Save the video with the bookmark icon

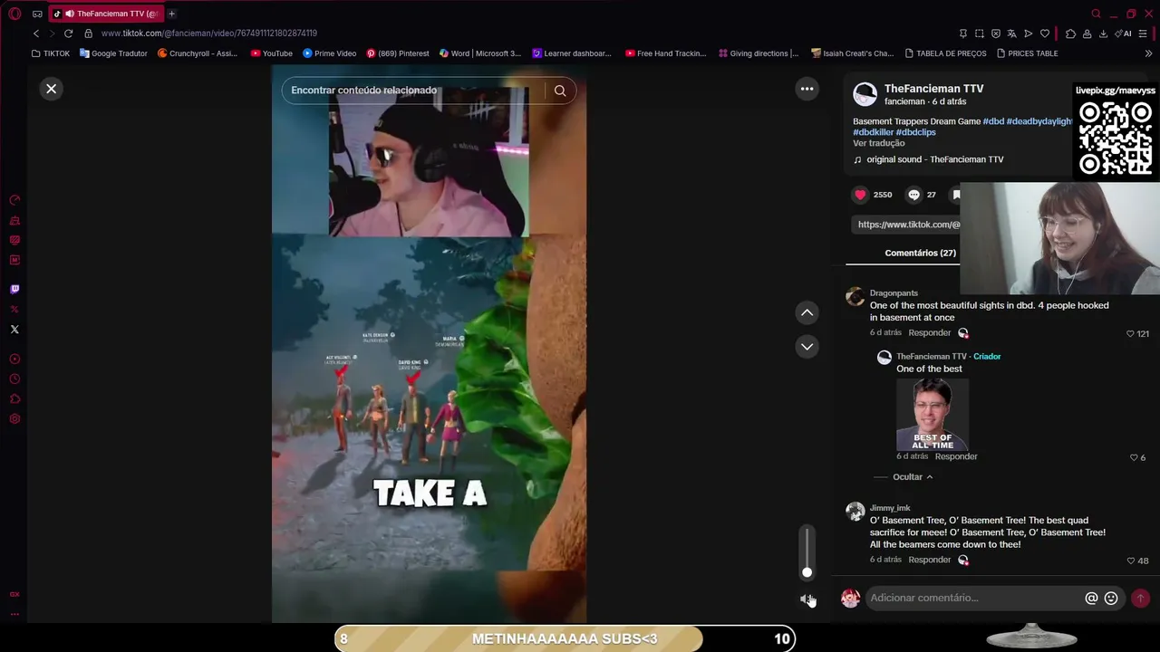click(x=956, y=195)
